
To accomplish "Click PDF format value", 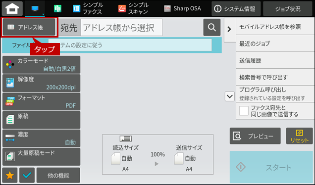I will [x=71, y=105].
